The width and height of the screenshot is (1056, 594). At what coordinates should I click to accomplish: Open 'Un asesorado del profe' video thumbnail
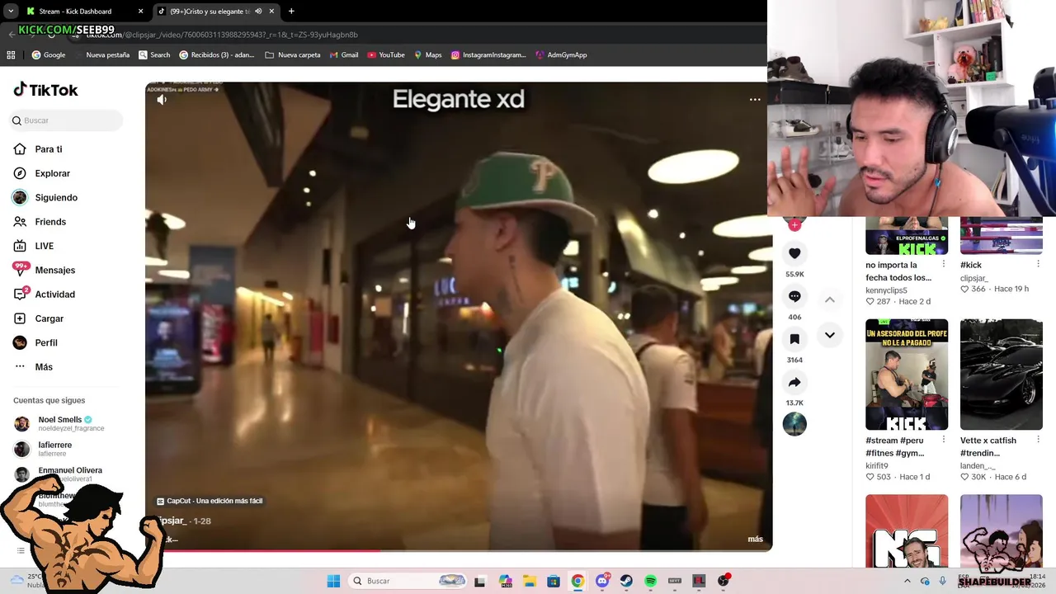click(x=907, y=375)
